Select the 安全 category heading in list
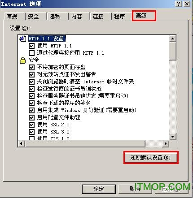 point(34,60)
